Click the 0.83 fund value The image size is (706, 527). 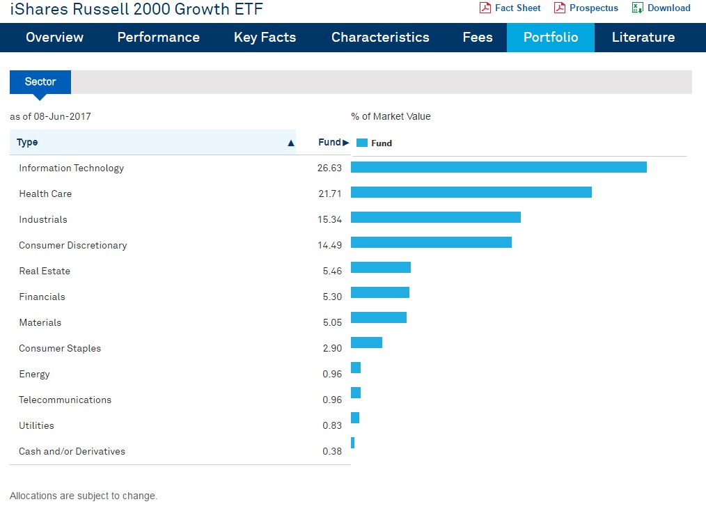[x=332, y=426]
